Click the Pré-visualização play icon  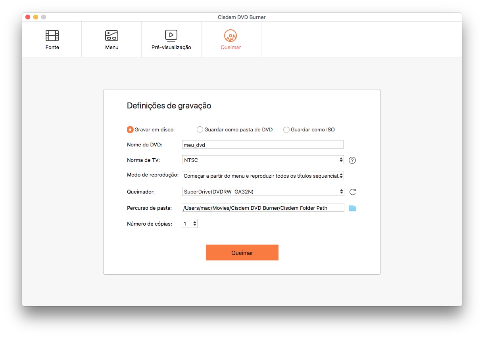coord(171,36)
